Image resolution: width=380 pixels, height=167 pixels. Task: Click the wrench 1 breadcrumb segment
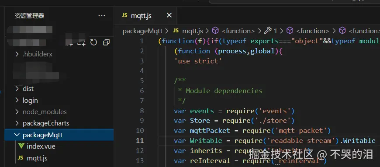click(270, 31)
